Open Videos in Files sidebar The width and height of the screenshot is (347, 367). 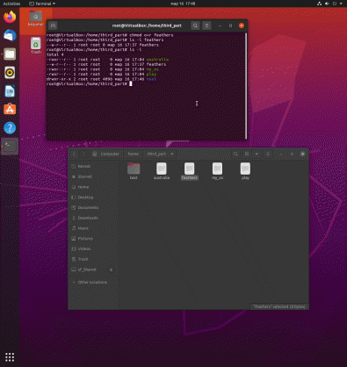click(93, 248)
